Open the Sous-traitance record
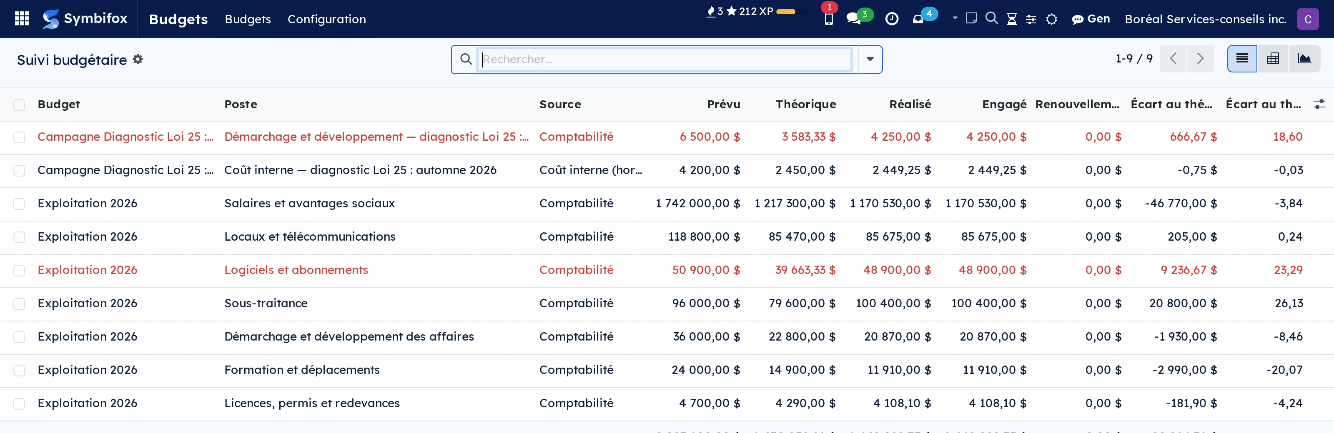 pyautogui.click(x=266, y=303)
